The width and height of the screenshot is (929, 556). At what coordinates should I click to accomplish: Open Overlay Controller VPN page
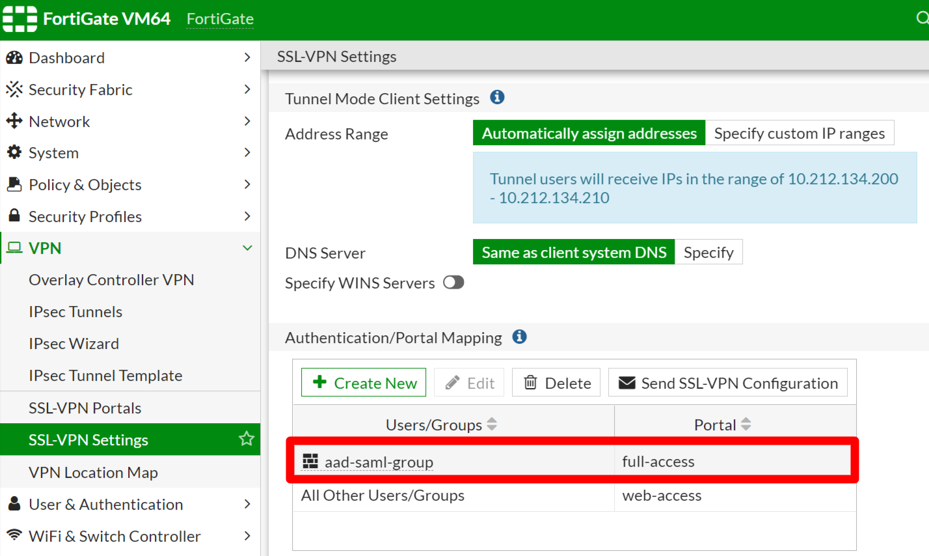[x=111, y=280]
